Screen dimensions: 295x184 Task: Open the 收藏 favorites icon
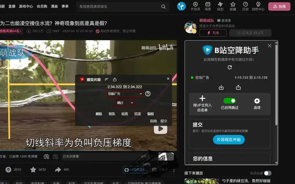click(x=232, y=5)
